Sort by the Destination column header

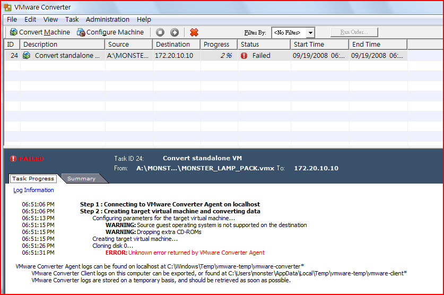tap(177, 45)
